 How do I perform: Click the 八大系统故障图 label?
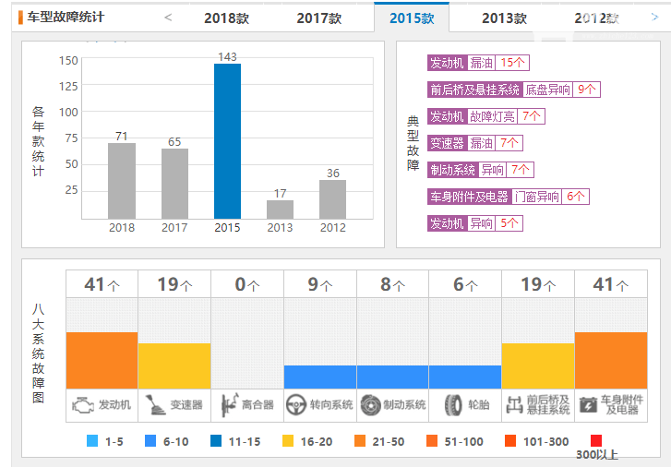coord(38,353)
